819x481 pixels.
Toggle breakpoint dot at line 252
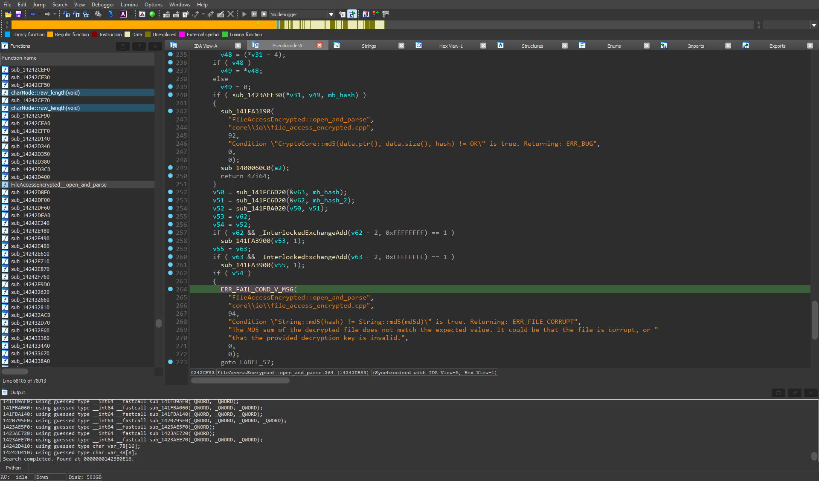click(171, 192)
